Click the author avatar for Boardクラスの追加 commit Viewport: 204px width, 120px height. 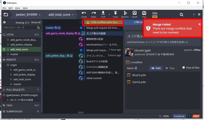tap(81, 61)
